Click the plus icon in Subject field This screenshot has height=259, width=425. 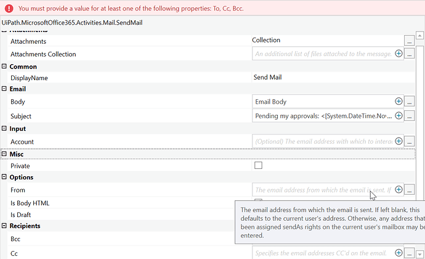coord(398,115)
